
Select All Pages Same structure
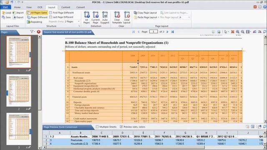37,13
